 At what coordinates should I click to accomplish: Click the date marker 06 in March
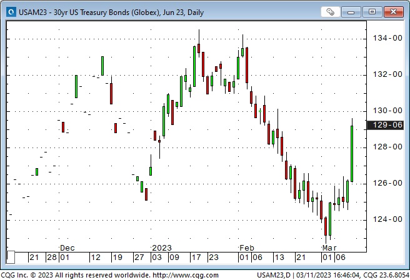tap(341, 257)
